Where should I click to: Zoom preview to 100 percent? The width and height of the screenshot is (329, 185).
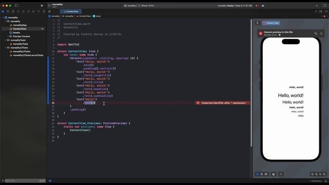coord(317,174)
